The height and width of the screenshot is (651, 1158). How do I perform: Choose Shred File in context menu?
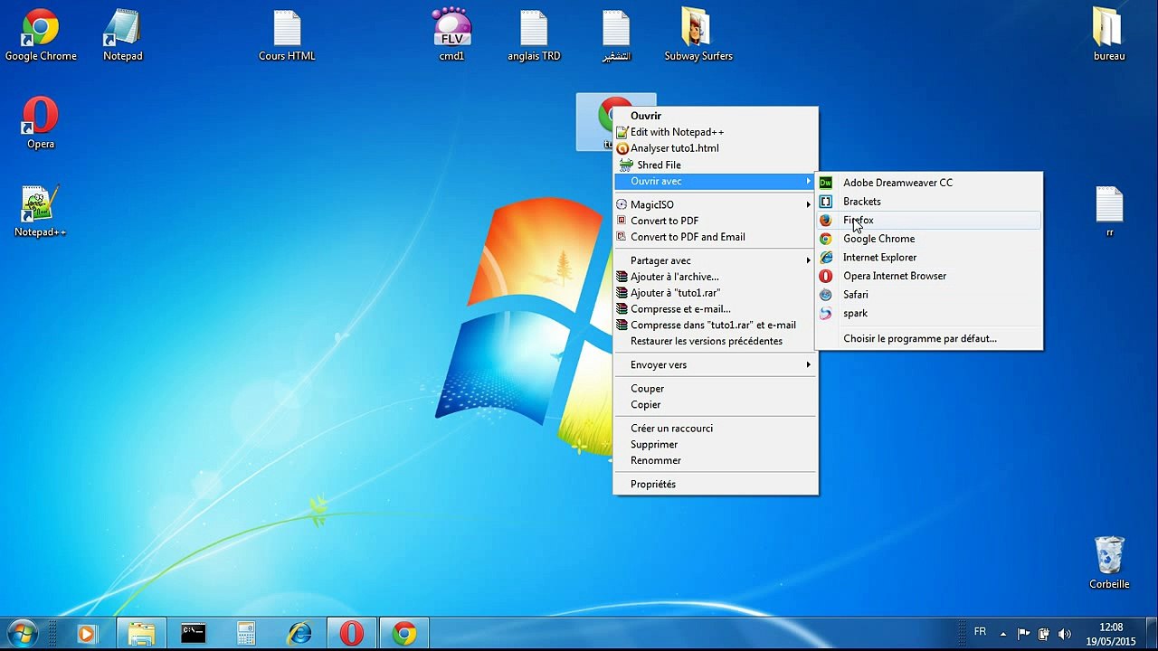(715, 165)
